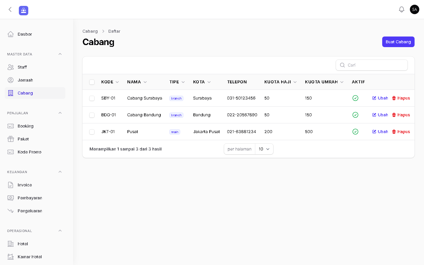
Task: Click the Buat Cabang button
Action: pos(398,42)
